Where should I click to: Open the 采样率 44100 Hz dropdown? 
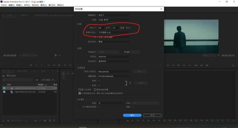pyautogui.click(x=115, y=56)
